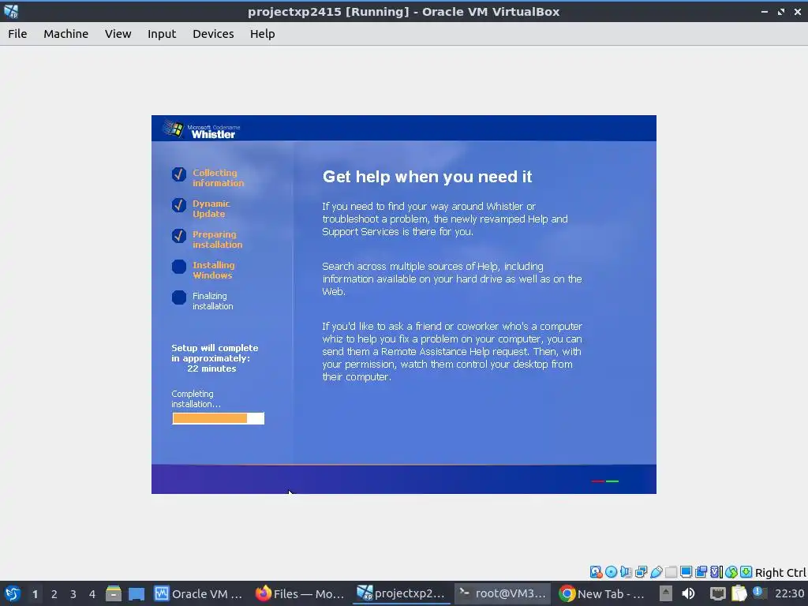Switch to workspace 1
Viewport: 808px width, 606px height.
point(35,594)
